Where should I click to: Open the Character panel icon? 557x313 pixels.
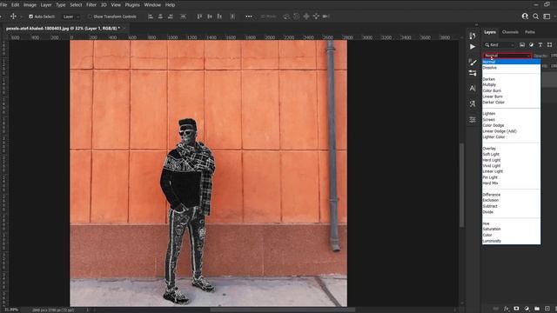pyautogui.click(x=473, y=88)
